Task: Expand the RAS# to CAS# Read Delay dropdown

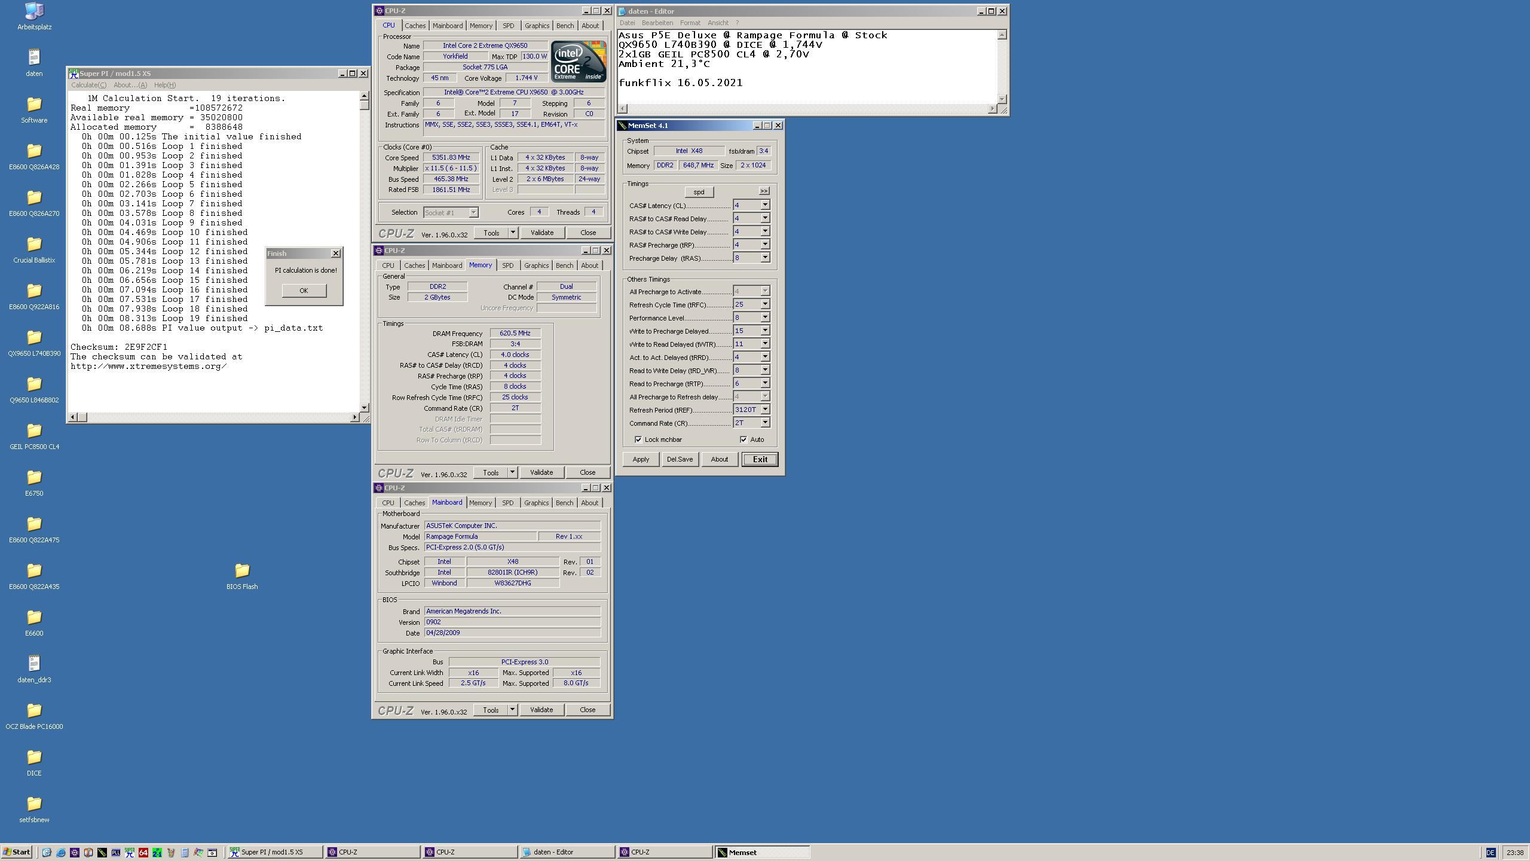Action: pyautogui.click(x=764, y=218)
